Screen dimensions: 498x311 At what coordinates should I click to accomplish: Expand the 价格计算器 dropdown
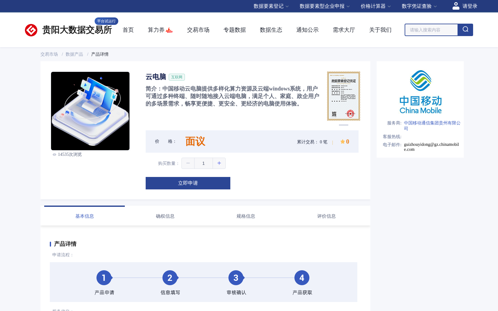[376, 6]
